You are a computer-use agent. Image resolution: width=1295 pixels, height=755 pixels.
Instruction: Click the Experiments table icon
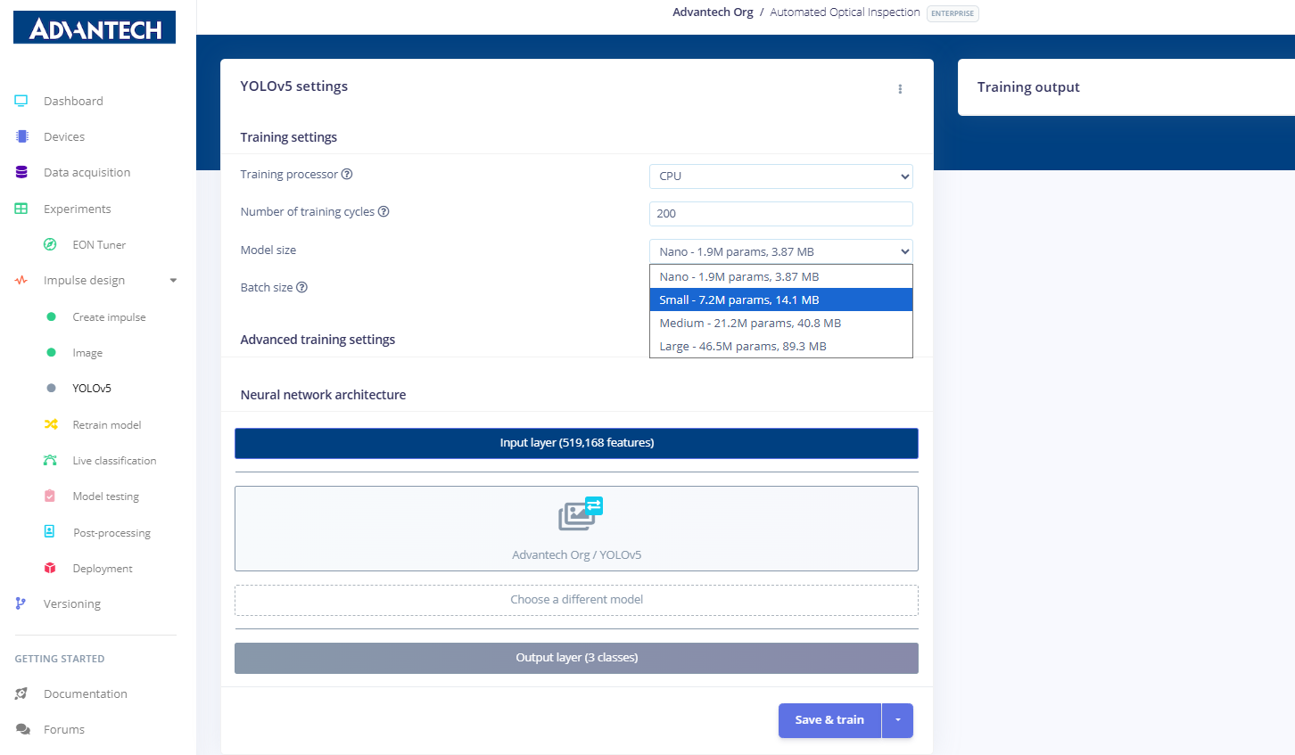coord(21,209)
